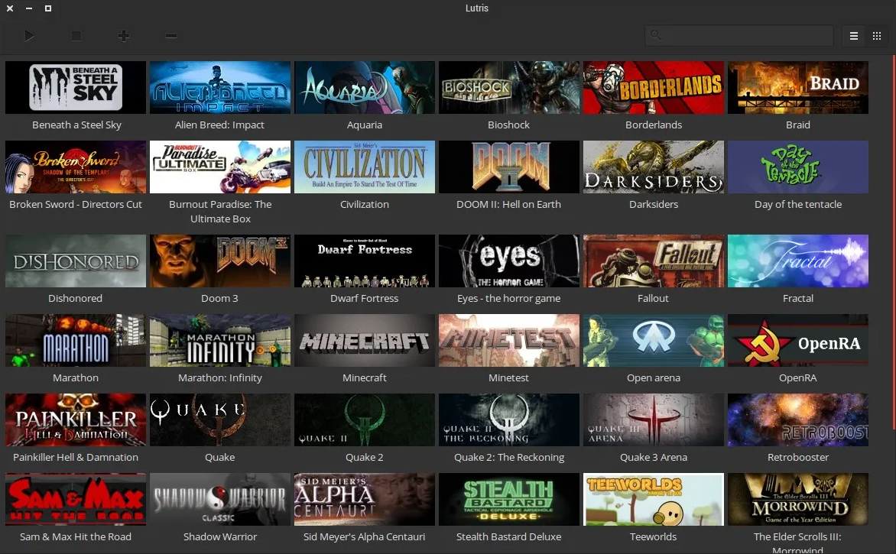Switch to list view
This screenshot has width=896, height=554.
tap(854, 36)
